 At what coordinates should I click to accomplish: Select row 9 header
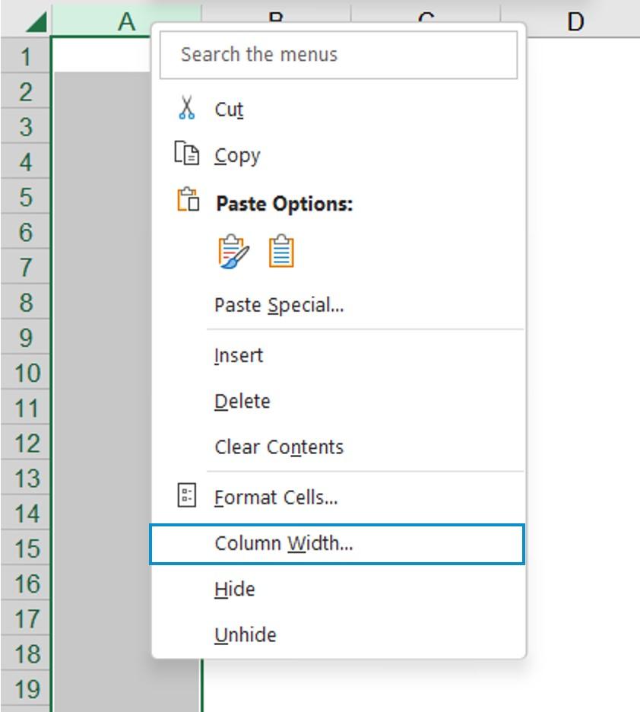(x=25, y=336)
